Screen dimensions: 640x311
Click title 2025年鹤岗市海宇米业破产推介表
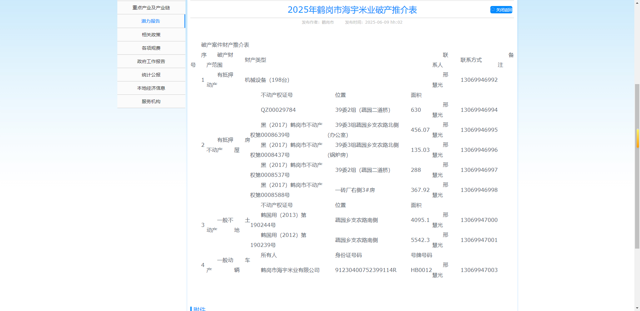(352, 10)
